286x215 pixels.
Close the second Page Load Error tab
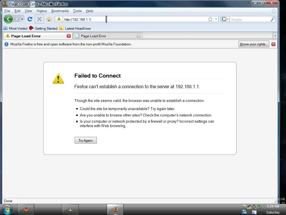pos(139,36)
